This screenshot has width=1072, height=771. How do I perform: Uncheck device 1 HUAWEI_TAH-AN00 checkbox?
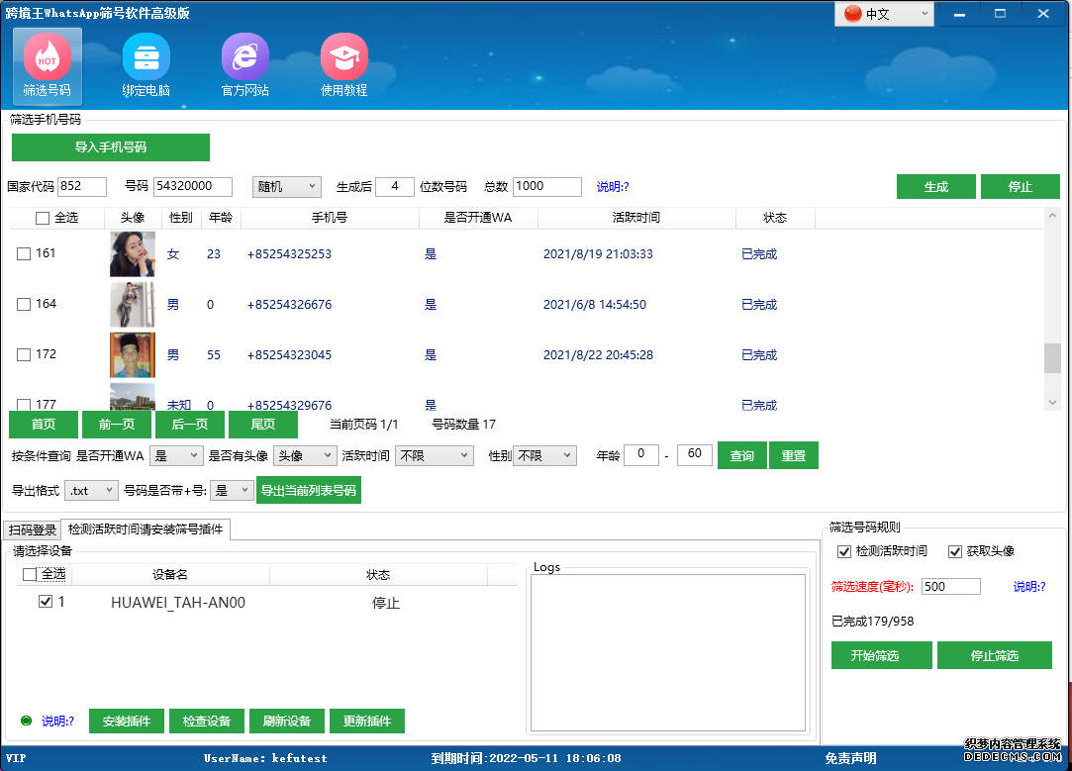[46, 602]
